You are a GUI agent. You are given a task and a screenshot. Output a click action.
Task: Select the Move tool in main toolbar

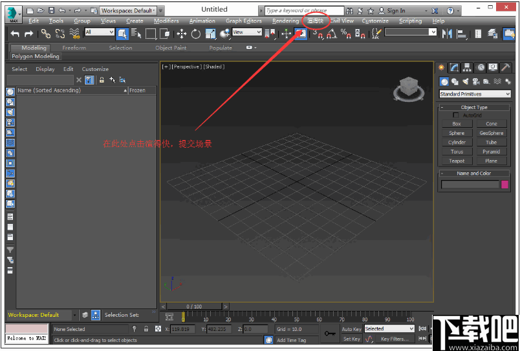[181, 34]
